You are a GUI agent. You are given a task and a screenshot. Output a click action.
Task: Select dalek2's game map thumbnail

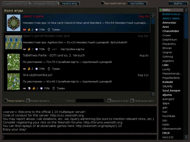(x=13, y=23)
